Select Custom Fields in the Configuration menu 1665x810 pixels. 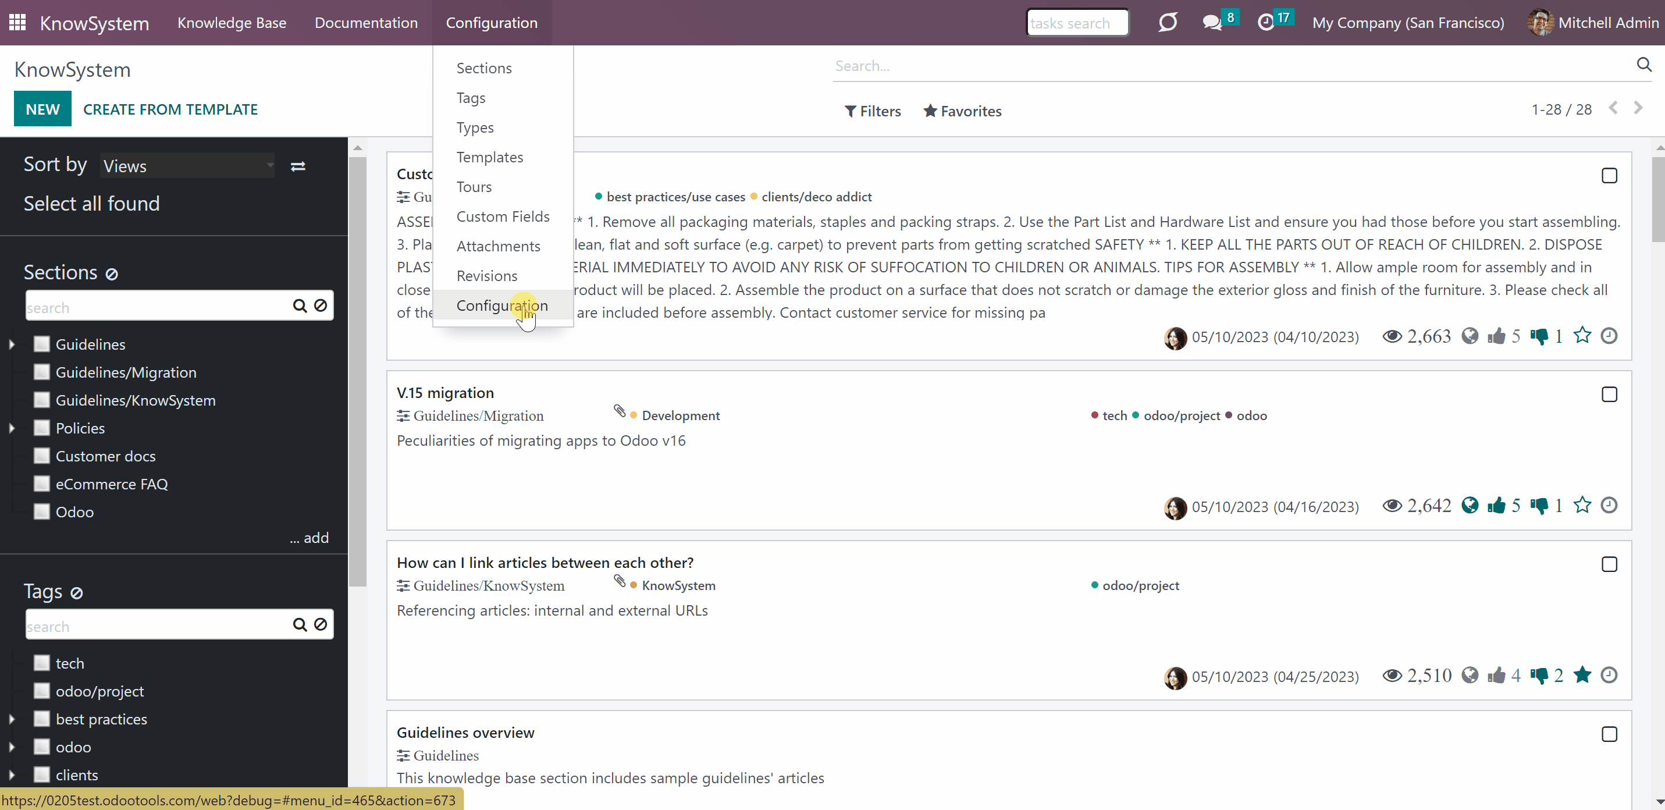point(503,216)
